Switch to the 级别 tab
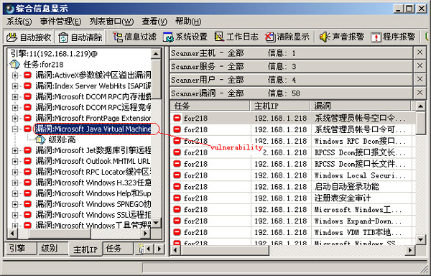The image size is (431, 276). pos(53,249)
